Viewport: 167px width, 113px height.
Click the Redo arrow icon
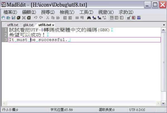point(41,18)
